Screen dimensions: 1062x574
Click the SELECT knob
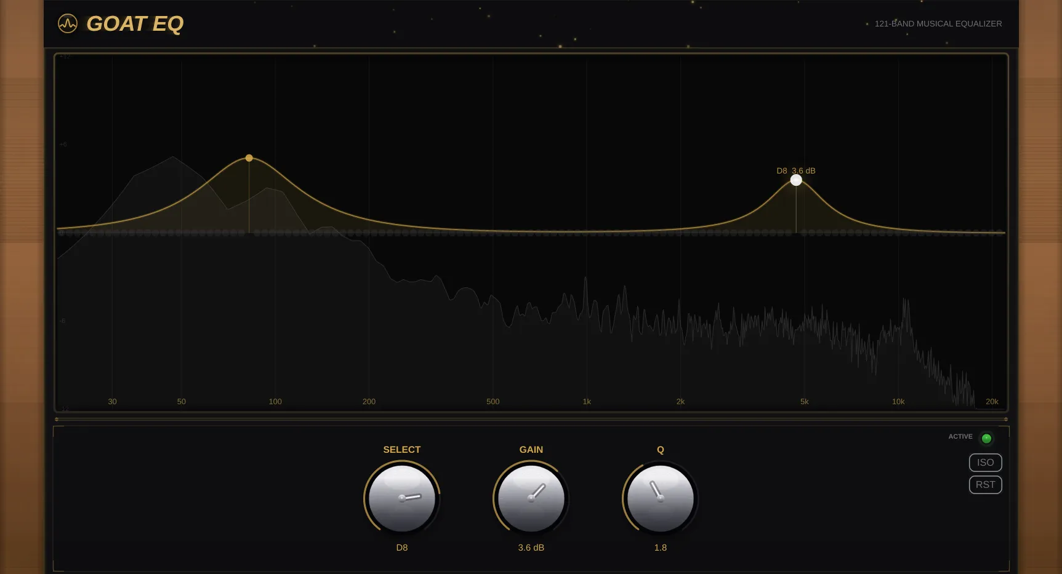[401, 498]
